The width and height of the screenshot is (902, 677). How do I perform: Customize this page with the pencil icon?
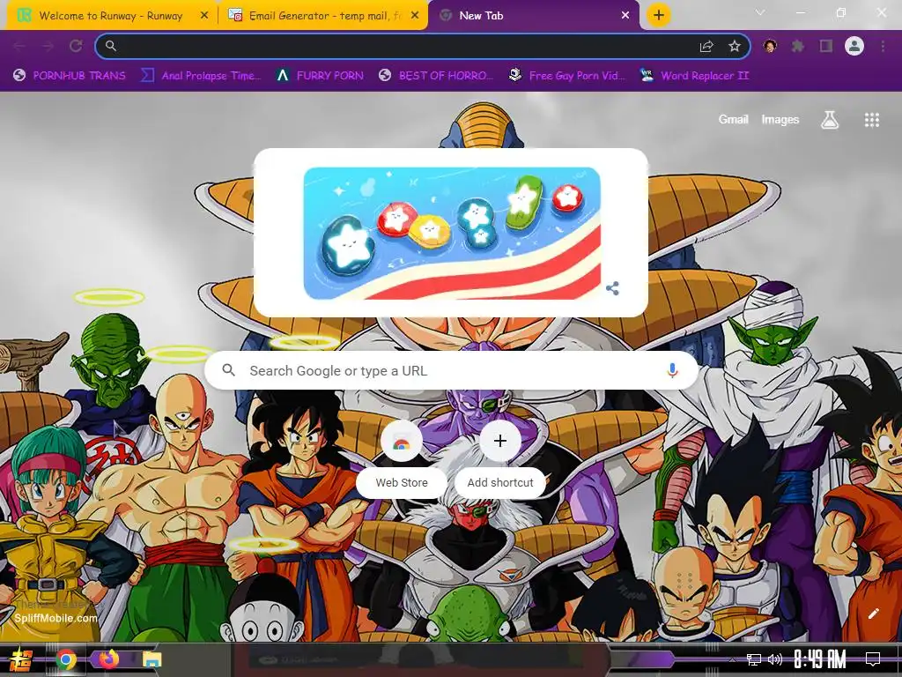873,614
